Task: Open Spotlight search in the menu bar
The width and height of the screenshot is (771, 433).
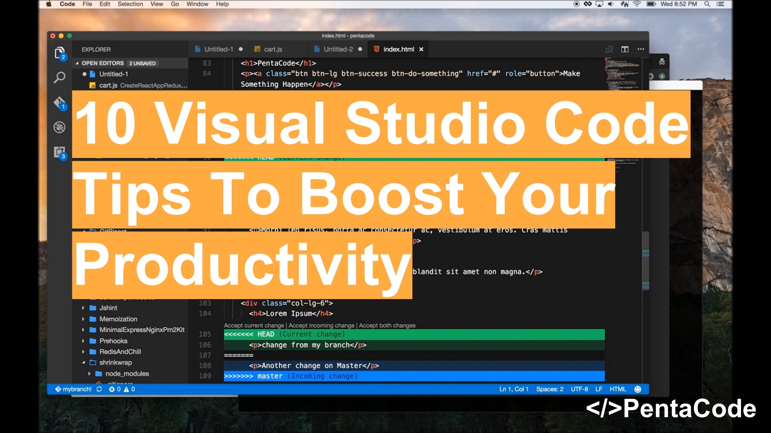Action: (x=707, y=4)
